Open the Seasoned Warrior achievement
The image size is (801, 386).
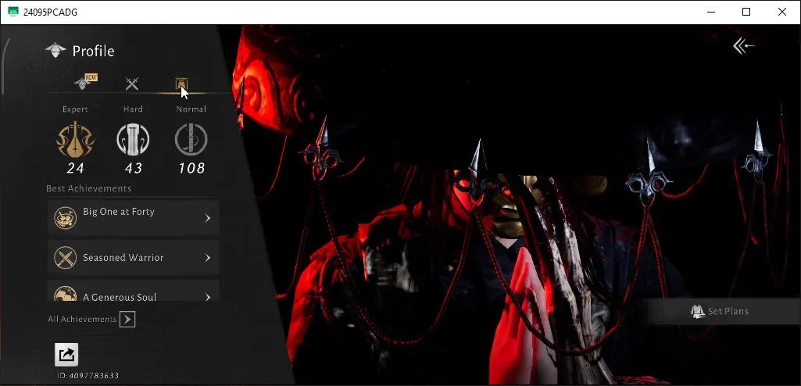point(134,258)
